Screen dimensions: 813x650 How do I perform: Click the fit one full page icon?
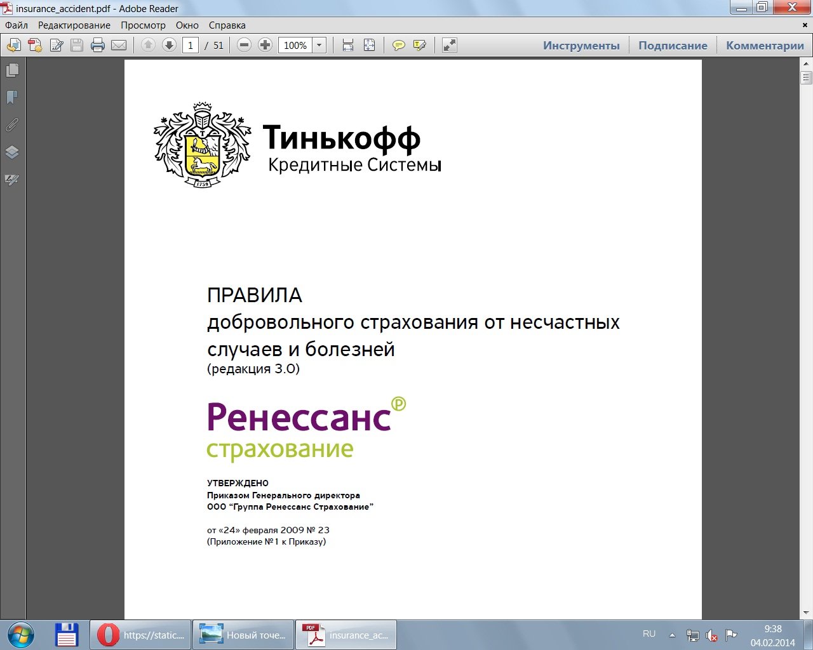pos(369,45)
